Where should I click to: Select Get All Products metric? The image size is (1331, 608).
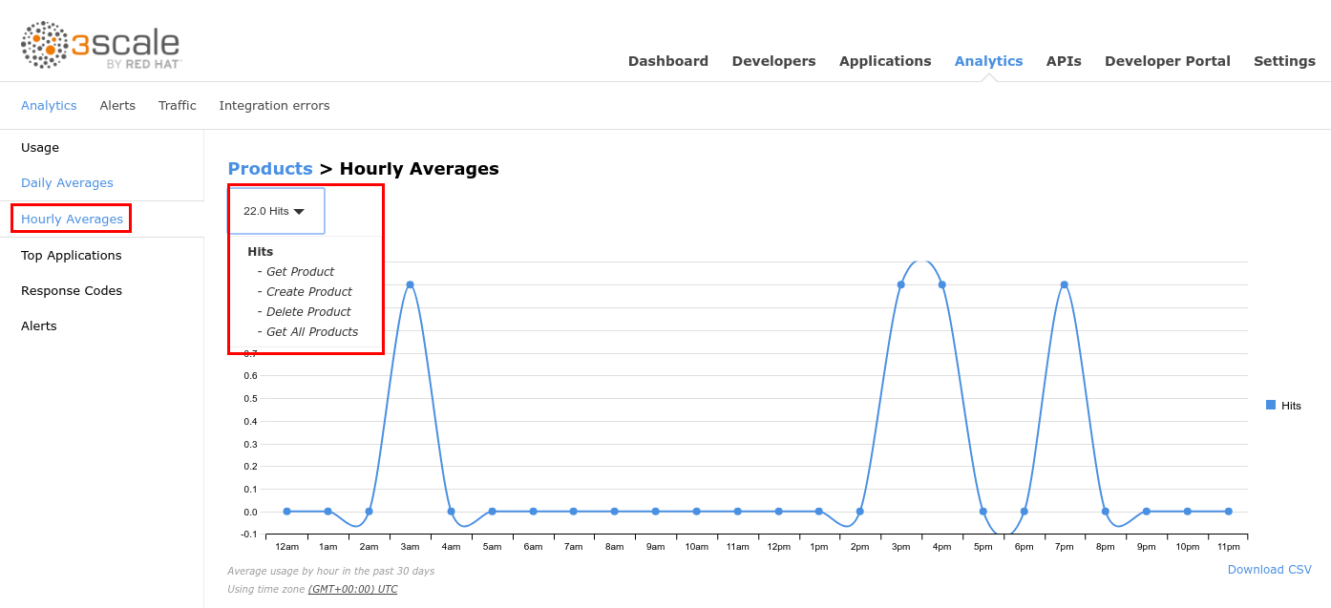[311, 332]
